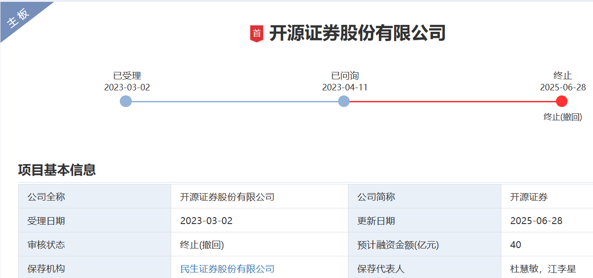Screen dimensions: 593x278
Task: Click the 保荐代表人 names 杜慧敏，江李星
Action: [543, 269]
